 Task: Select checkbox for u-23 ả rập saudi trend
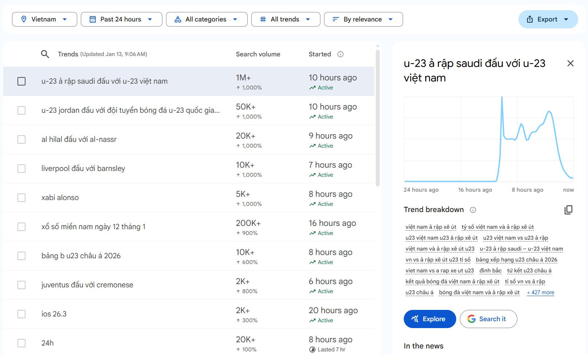coord(21,81)
